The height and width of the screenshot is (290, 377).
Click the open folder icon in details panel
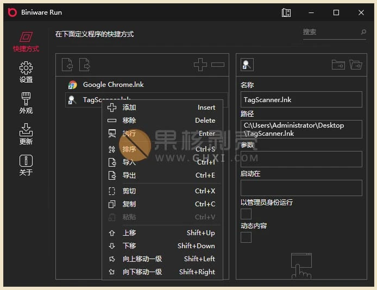pos(356,65)
